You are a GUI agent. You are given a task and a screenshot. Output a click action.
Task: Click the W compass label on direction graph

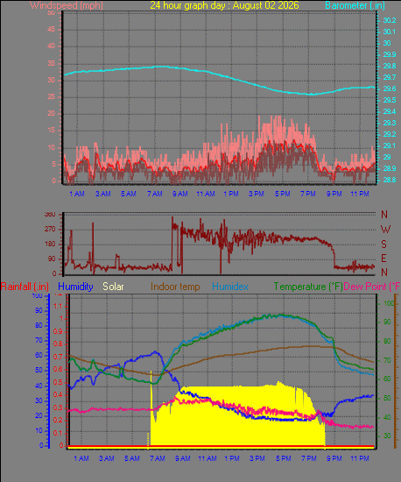385,229
